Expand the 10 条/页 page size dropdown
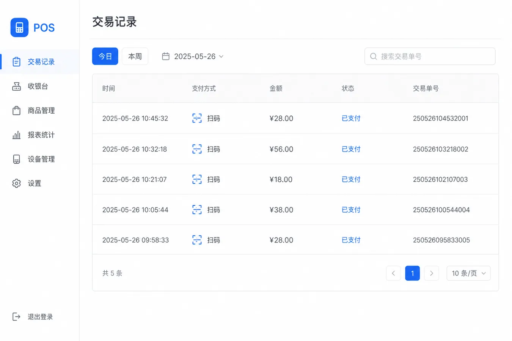This screenshot has height=341, width=512. click(x=469, y=273)
